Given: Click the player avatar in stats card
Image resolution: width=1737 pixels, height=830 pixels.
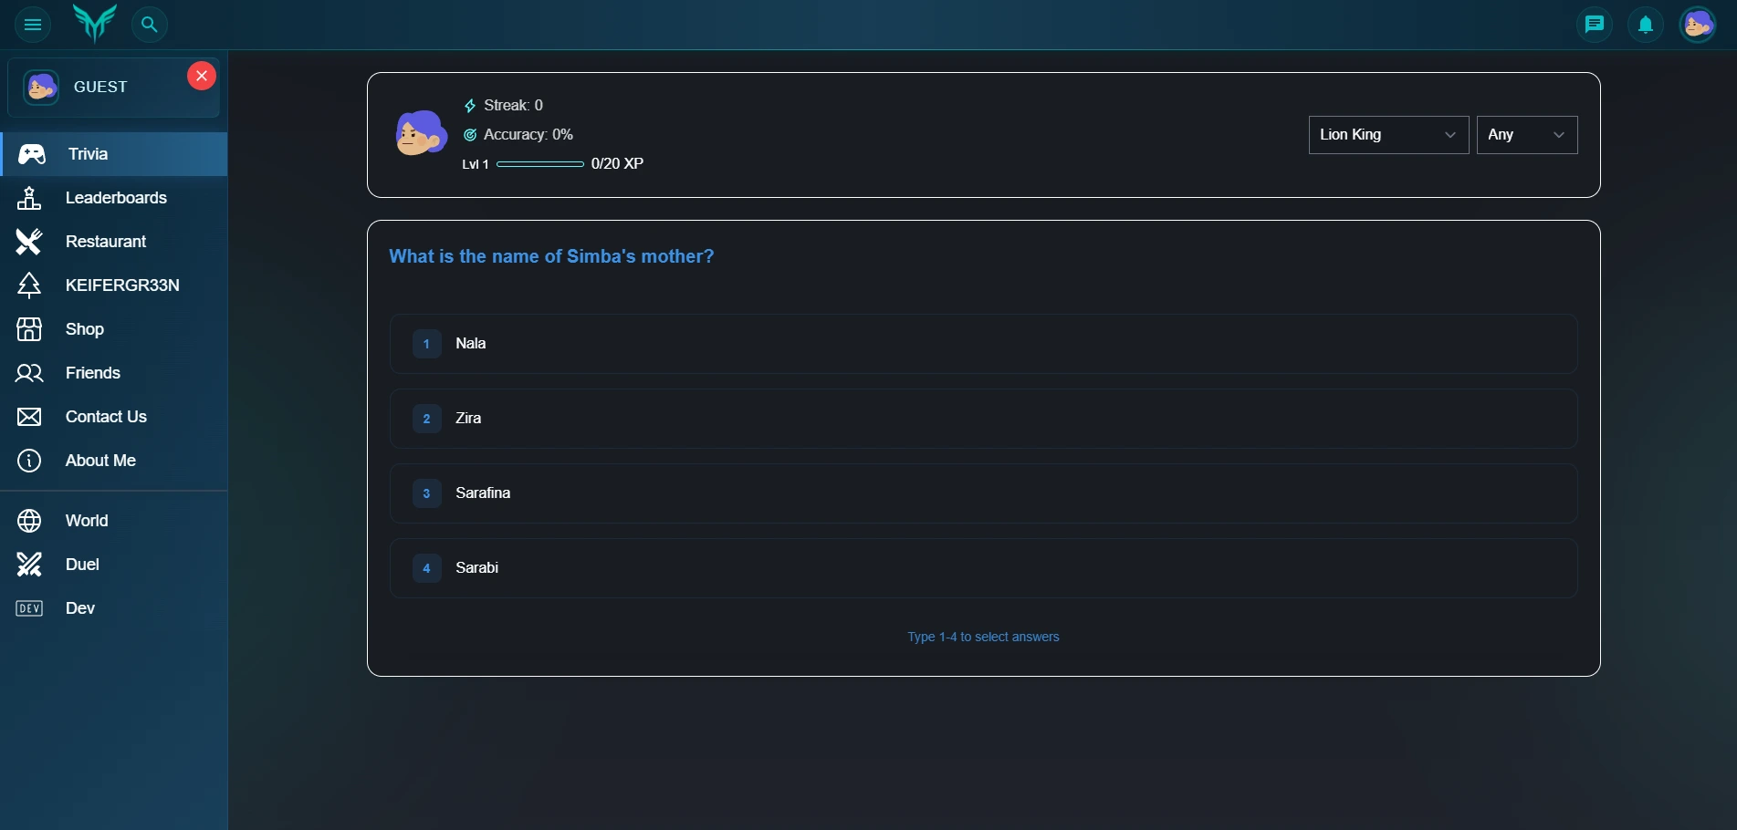Looking at the screenshot, I should pyautogui.click(x=421, y=133).
